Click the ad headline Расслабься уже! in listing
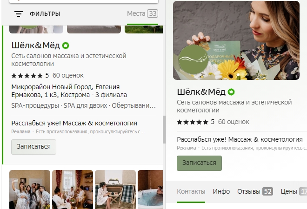Screen dimensions: 307x209 [74, 124]
